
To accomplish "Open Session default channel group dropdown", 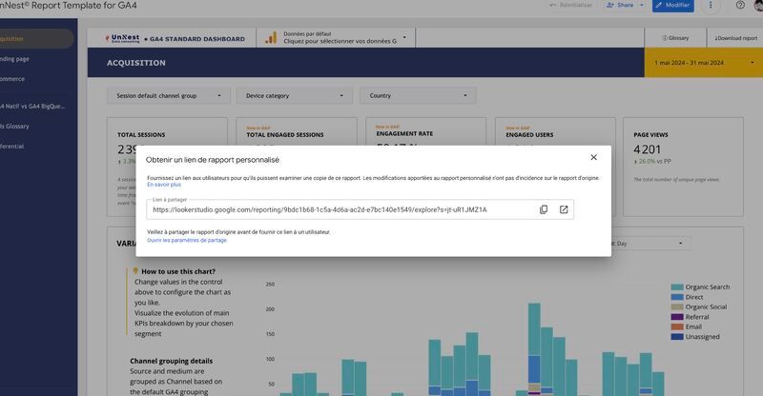I will point(169,96).
